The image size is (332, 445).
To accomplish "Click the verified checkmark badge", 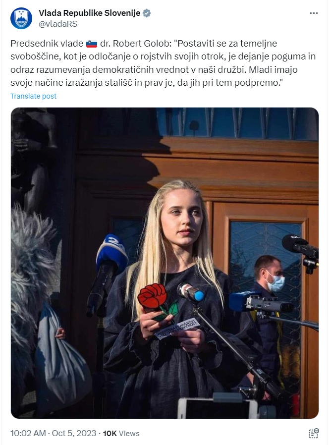I will [x=146, y=13].
